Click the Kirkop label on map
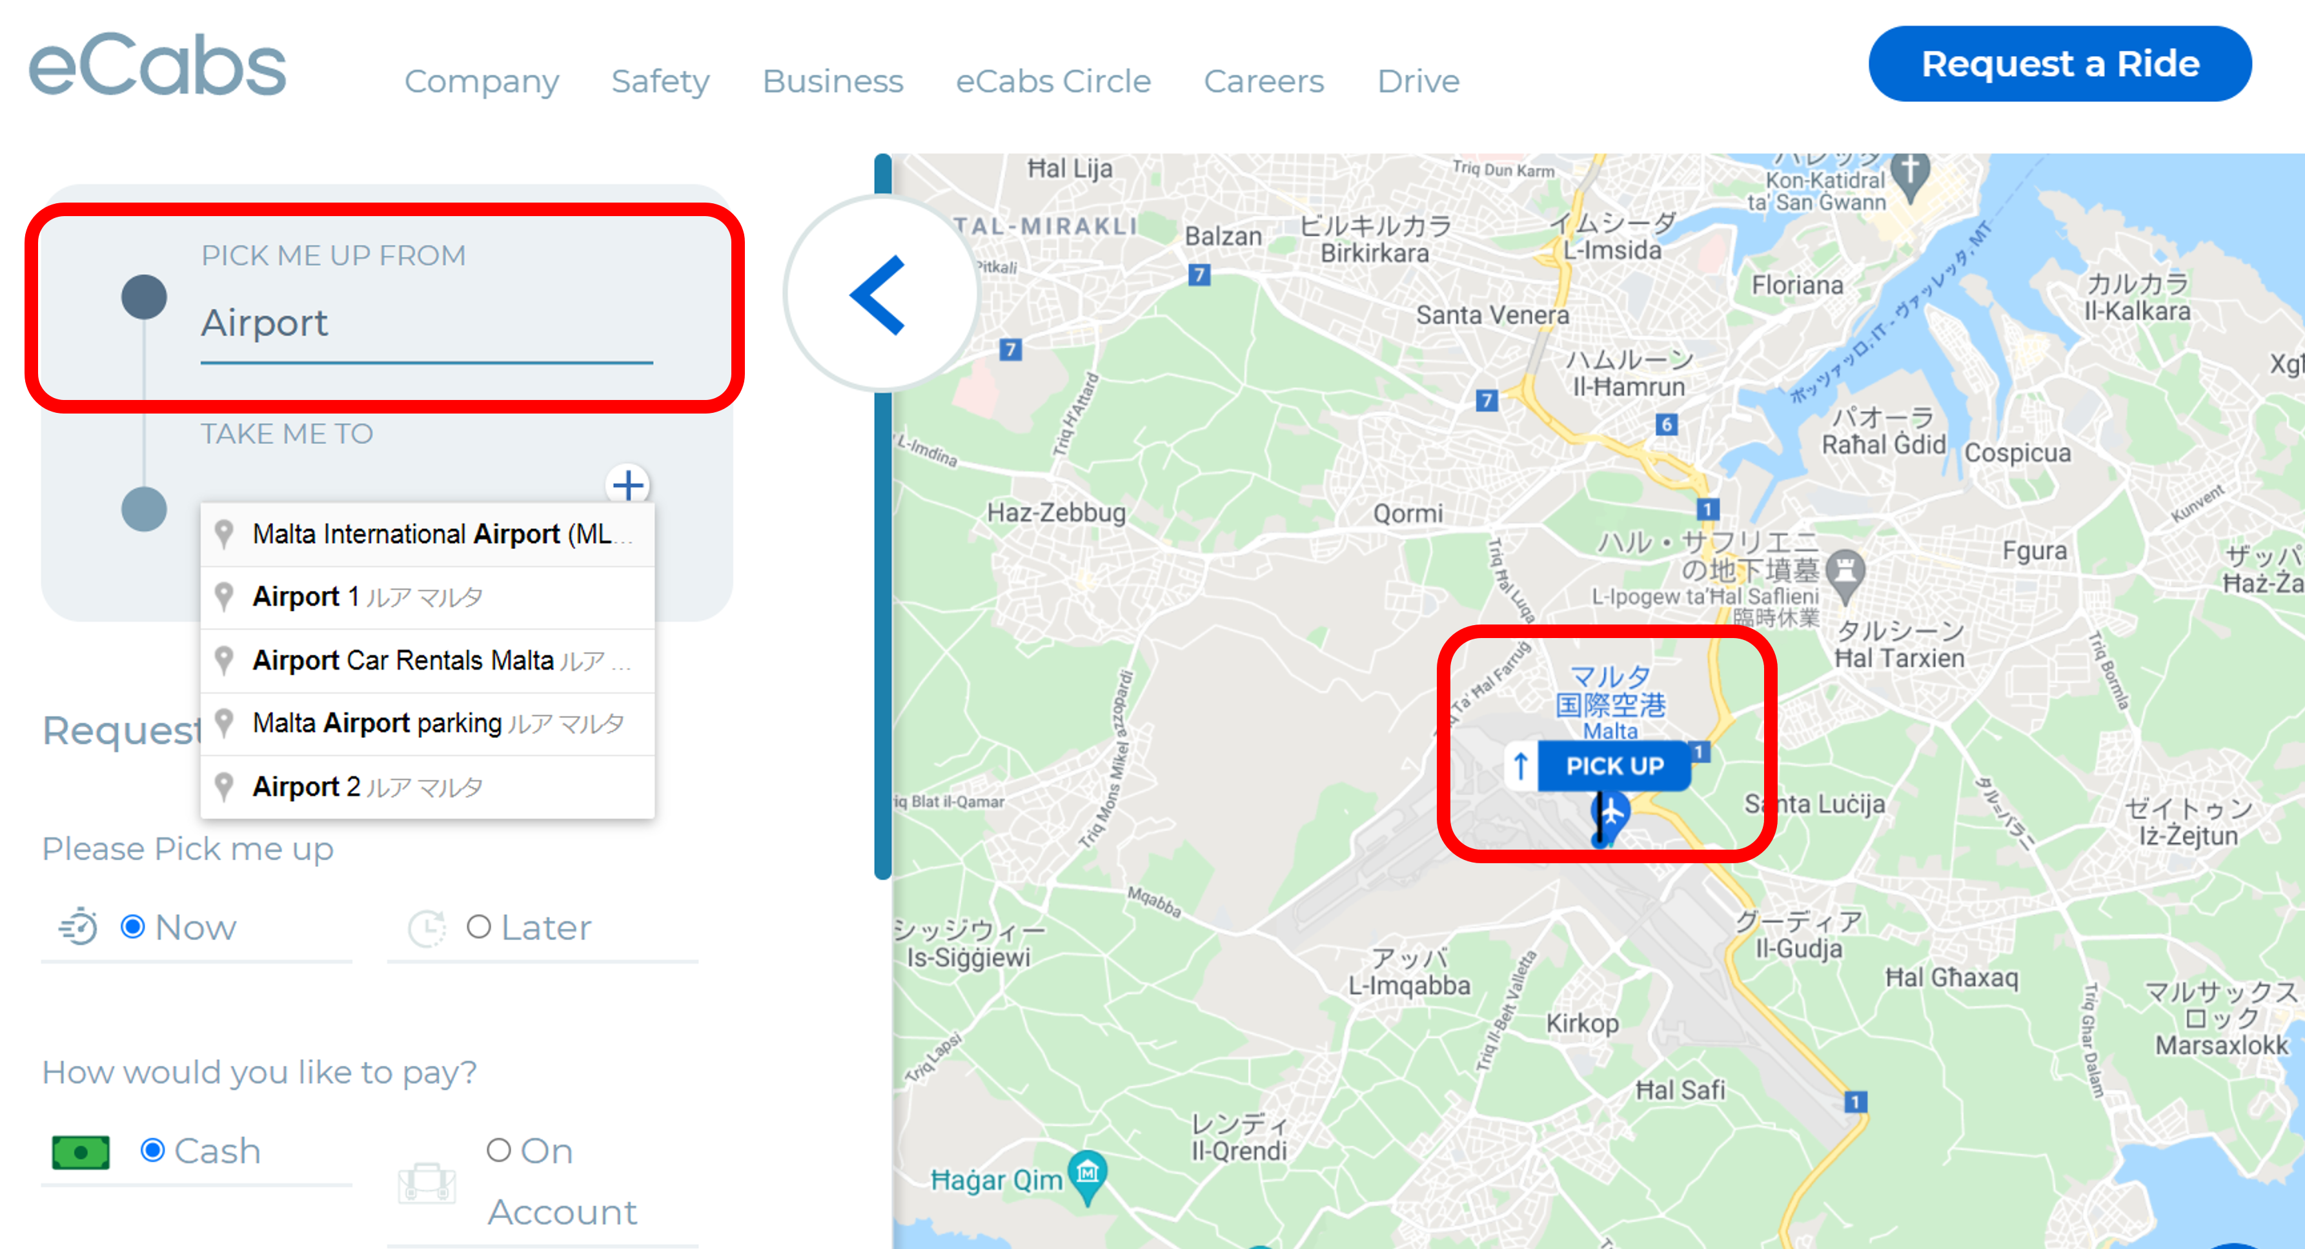Image resolution: width=2305 pixels, height=1249 pixels. pos(1582,1023)
